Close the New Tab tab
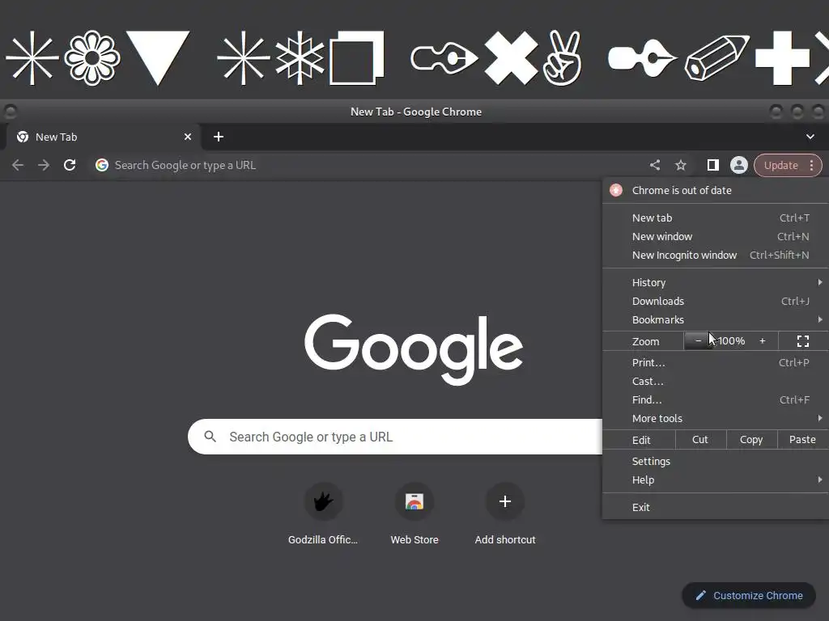Image resolution: width=829 pixels, height=621 pixels. point(187,137)
